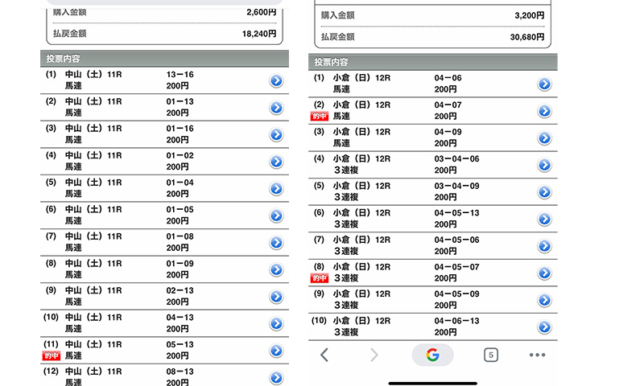Tap blue arrow next to 小倉 12R 04-06
This screenshot has width=644, height=386.
tap(544, 84)
